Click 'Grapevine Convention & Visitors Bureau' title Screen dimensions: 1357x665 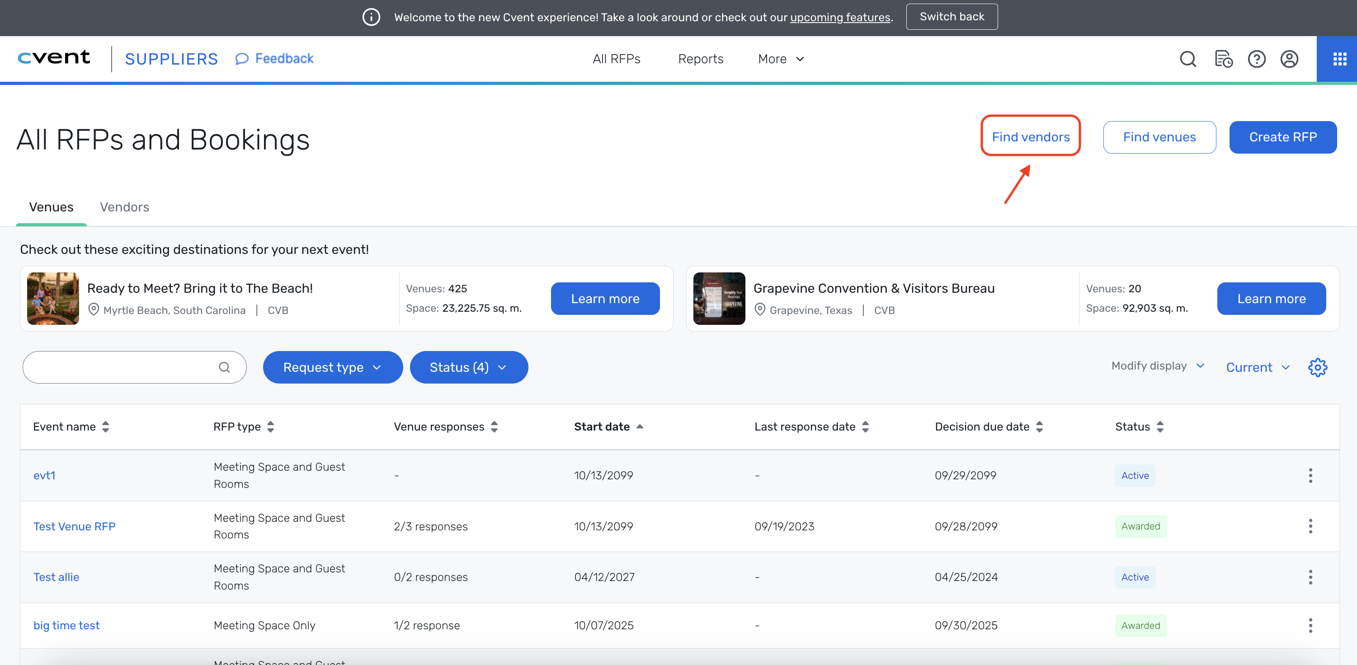point(874,288)
